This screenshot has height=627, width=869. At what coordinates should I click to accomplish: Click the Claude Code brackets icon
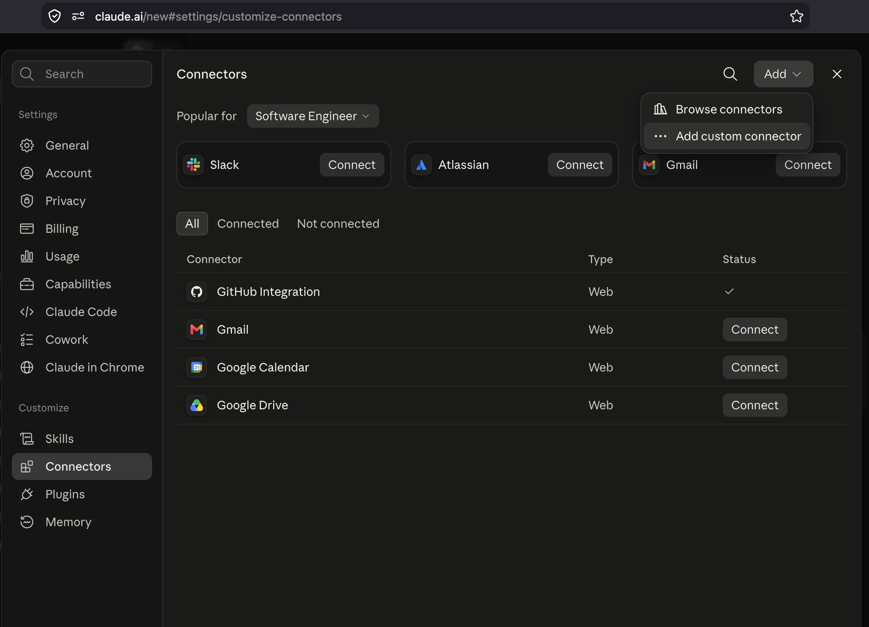point(27,312)
